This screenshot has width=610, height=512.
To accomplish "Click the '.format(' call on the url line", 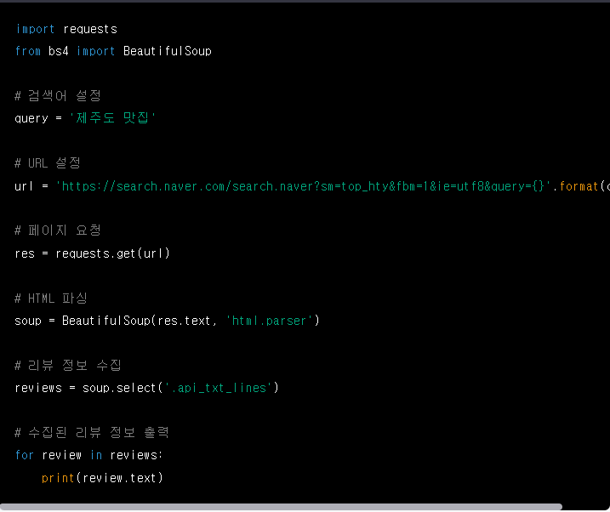I will [x=579, y=186].
